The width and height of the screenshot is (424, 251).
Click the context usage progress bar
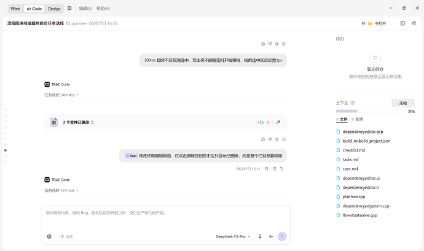370,111
